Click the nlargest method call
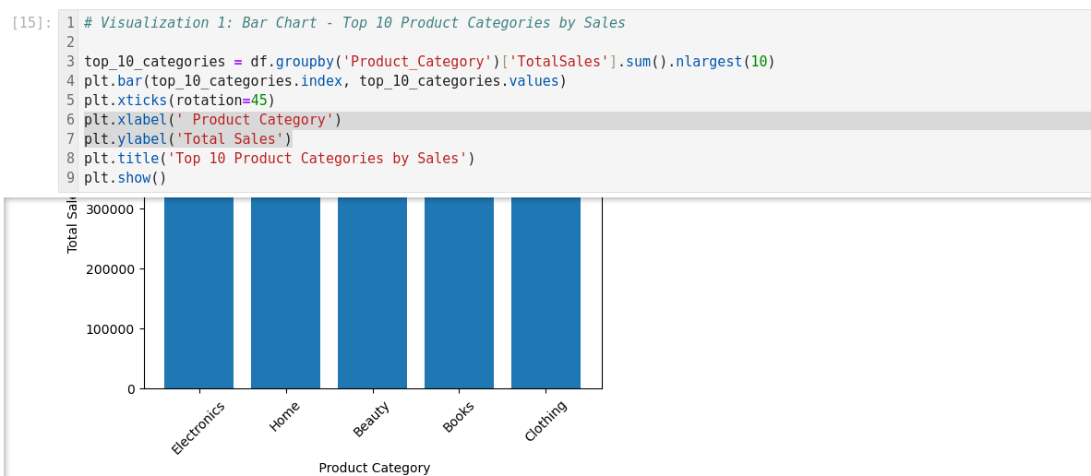1091x476 pixels. 709,62
